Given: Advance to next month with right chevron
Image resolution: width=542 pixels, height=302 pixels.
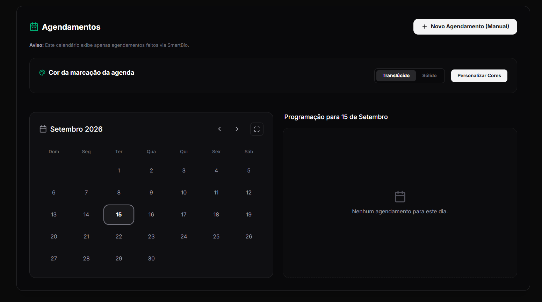Looking at the screenshot, I should point(237,129).
